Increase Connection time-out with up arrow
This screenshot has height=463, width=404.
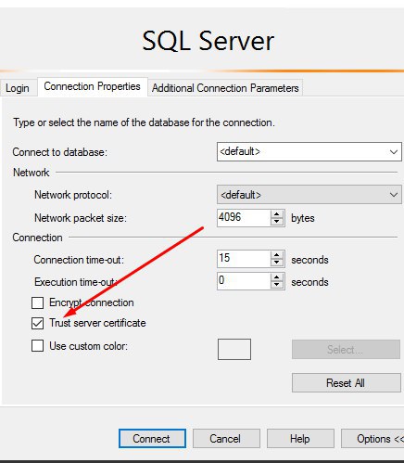pos(277,255)
